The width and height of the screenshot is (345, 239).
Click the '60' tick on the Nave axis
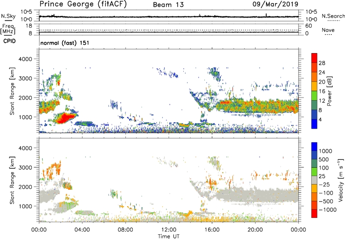[308, 26]
